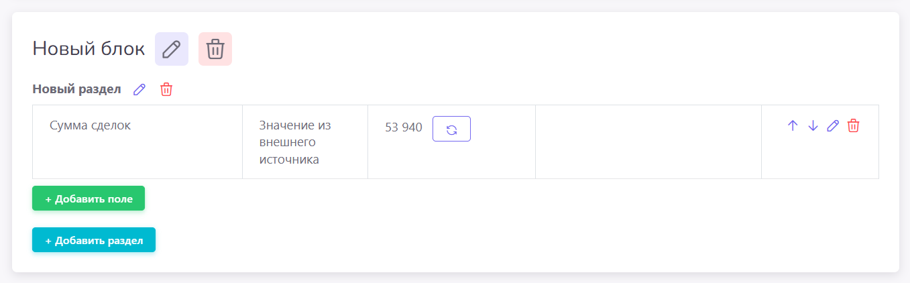The image size is (910, 283).
Task: Rename the Новый раздел section via pencil
Action: (139, 89)
